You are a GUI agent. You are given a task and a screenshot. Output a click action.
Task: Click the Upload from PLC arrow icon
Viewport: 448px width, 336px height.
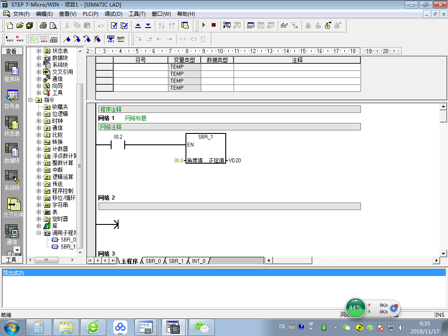point(138,25)
